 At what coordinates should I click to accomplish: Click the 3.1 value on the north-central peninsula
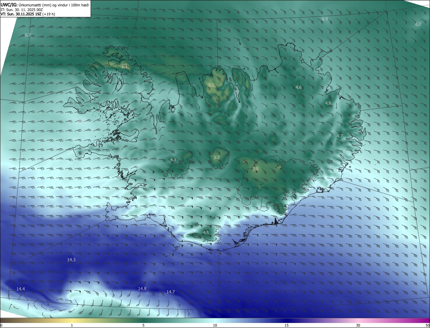coord(211,85)
